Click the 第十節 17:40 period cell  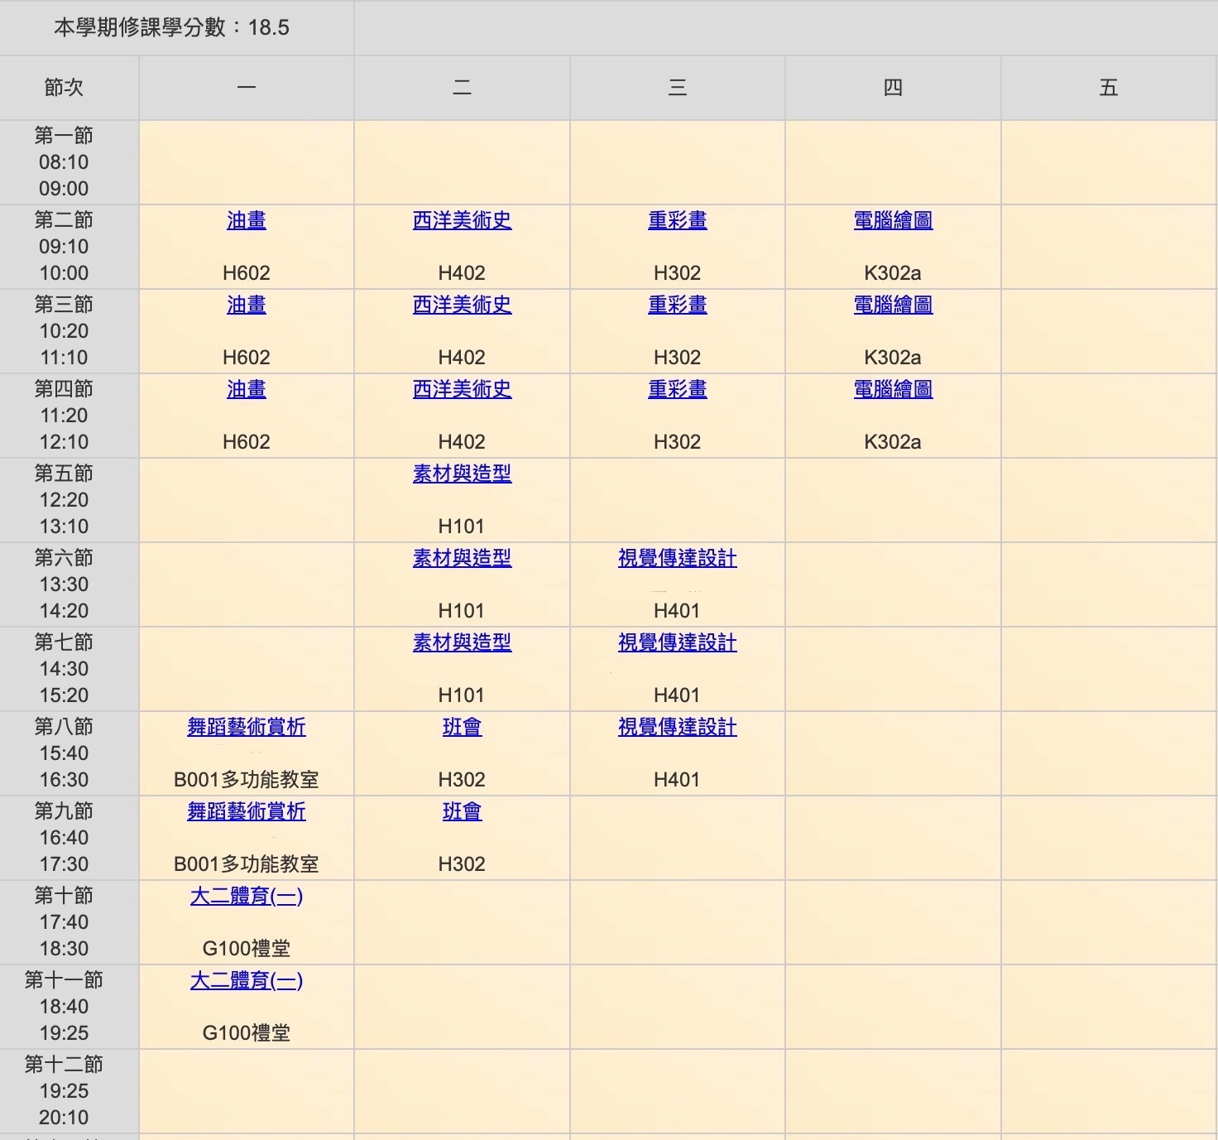70,922
